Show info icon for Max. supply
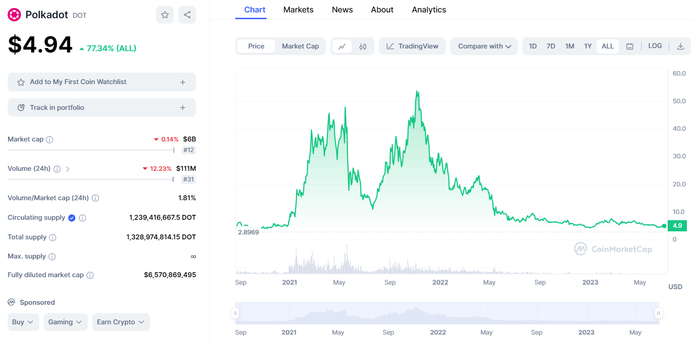This screenshot has height=343, width=694. [x=52, y=257]
